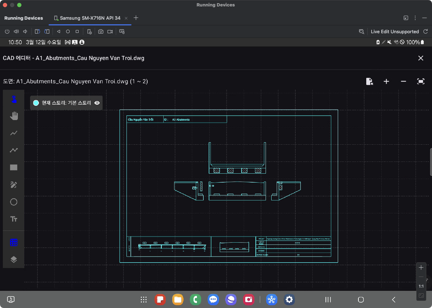Screen dimensions: 432x308
Task: Click emulator home circle button
Action: [68, 31]
